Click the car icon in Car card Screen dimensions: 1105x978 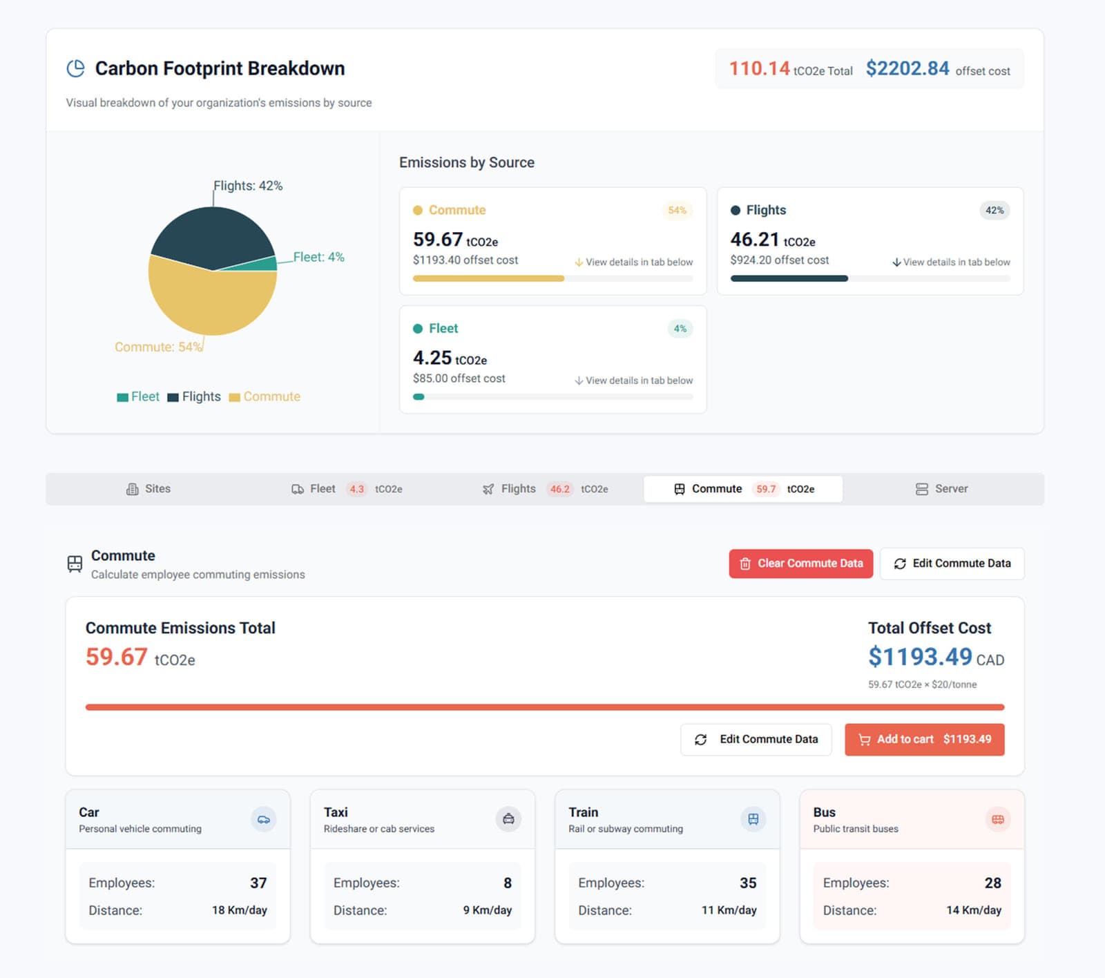[264, 820]
